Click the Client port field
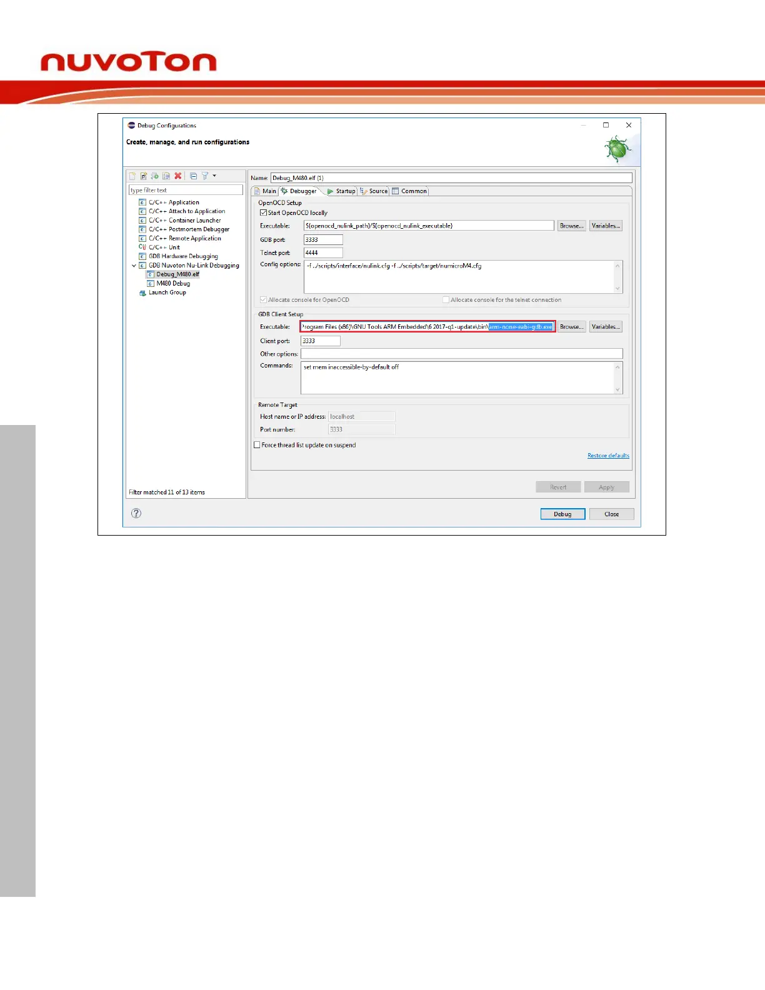The height and width of the screenshot is (990, 765). [x=321, y=341]
